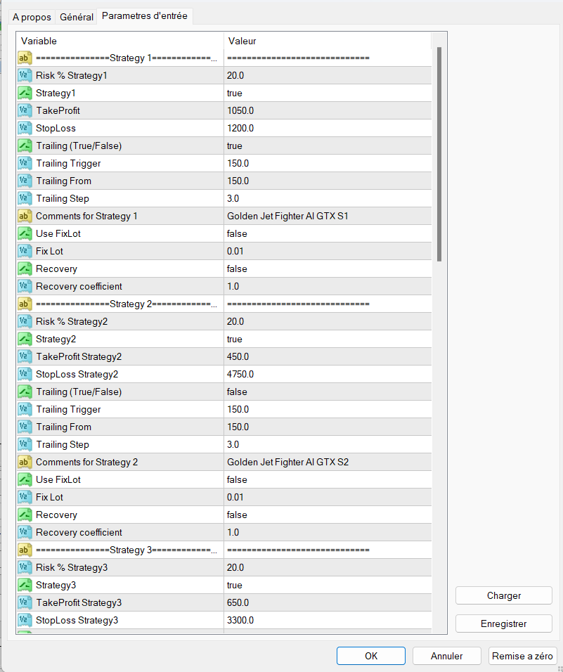Open the first Use FixLot value dropdown
This screenshot has width=563, height=672.
(236, 233)
